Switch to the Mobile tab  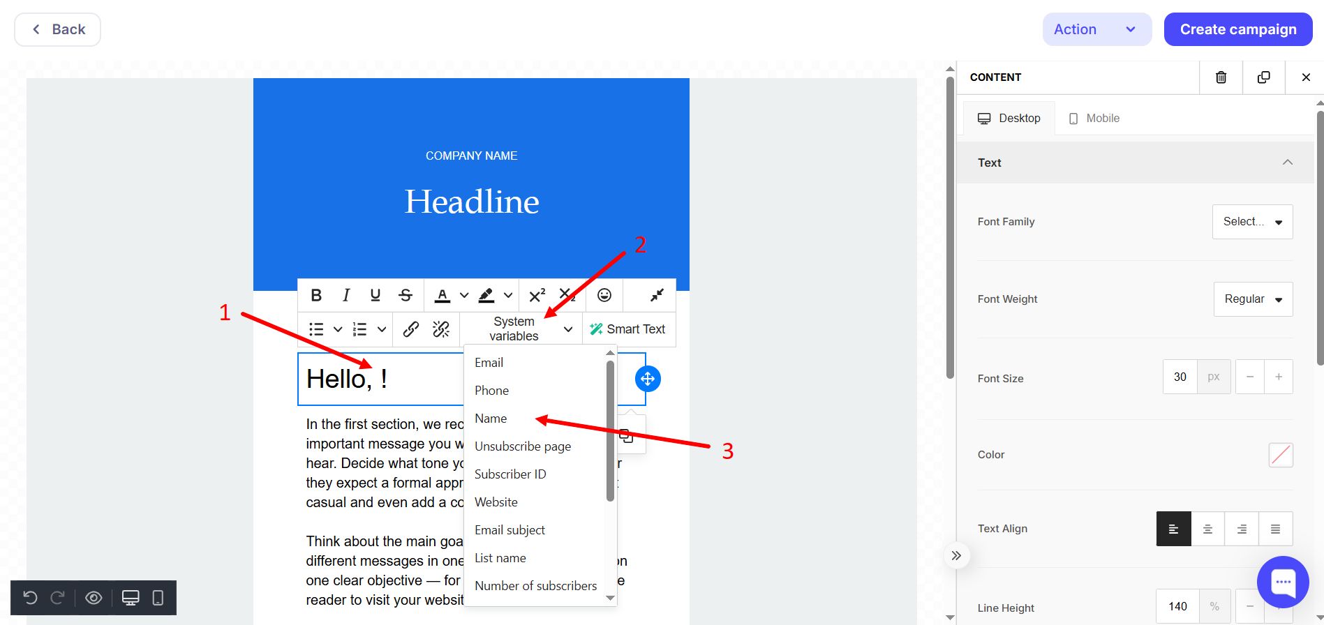click(1094, 119)
